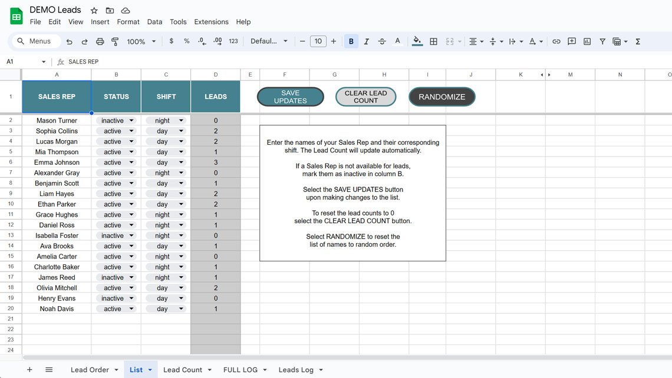The height and width of the screenshot is (378, 672).
Task: Open the fill color picker
Action: [417, 42]
